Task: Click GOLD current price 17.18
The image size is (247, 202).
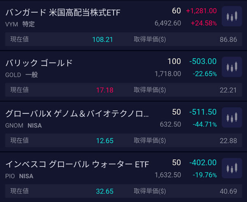Action: (105, 90)
